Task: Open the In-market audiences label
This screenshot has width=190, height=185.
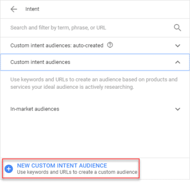Action: coord(35,109)
